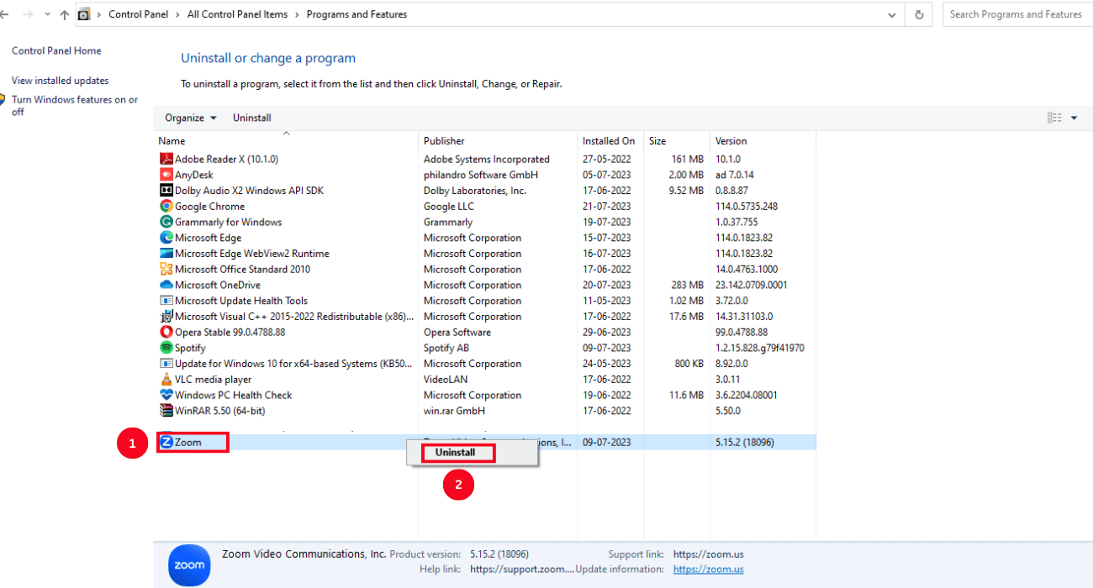Click the Programs and Features breadcrumb
This screenshot has width=1093, height=588.
pyautogui.click(x=356, y=14)
